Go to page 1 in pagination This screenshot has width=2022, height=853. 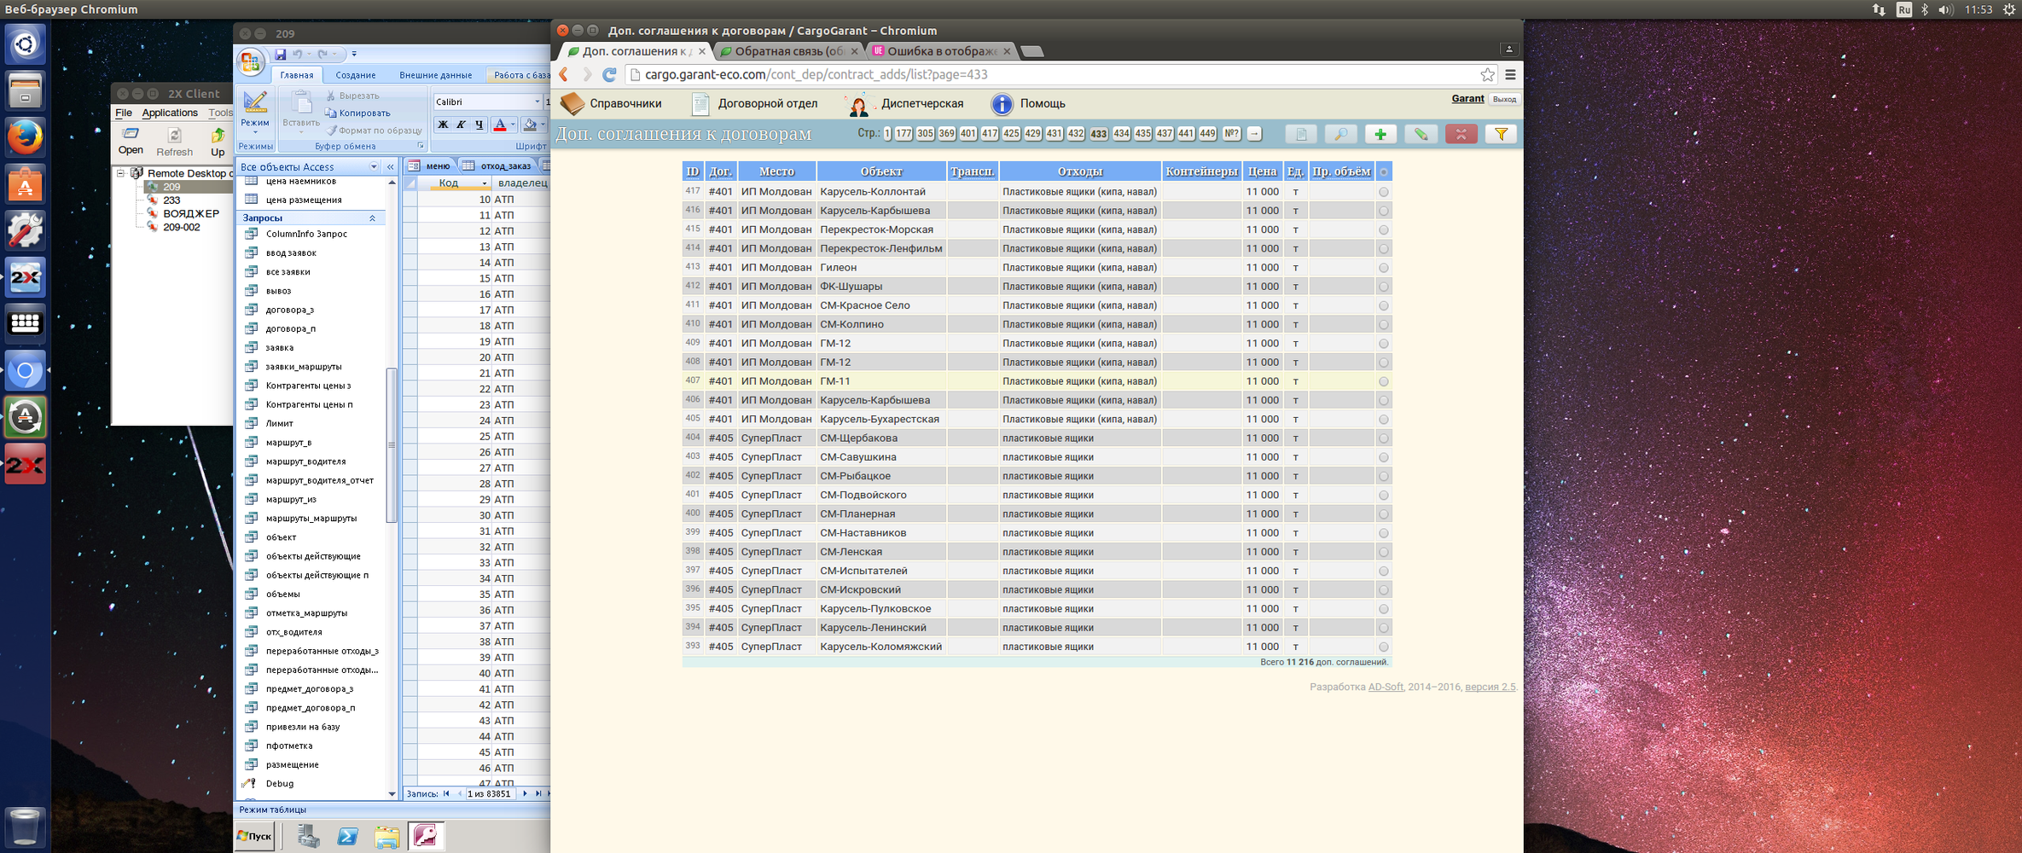click(887, 134)
